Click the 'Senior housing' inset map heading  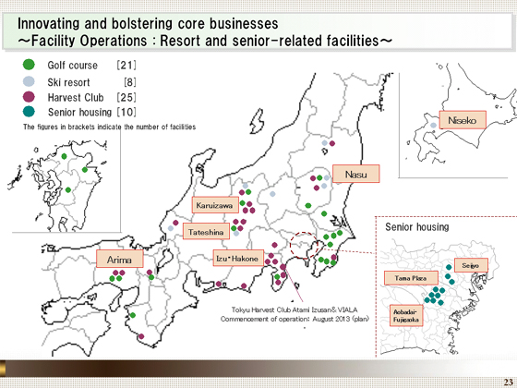tap(417, 227)
